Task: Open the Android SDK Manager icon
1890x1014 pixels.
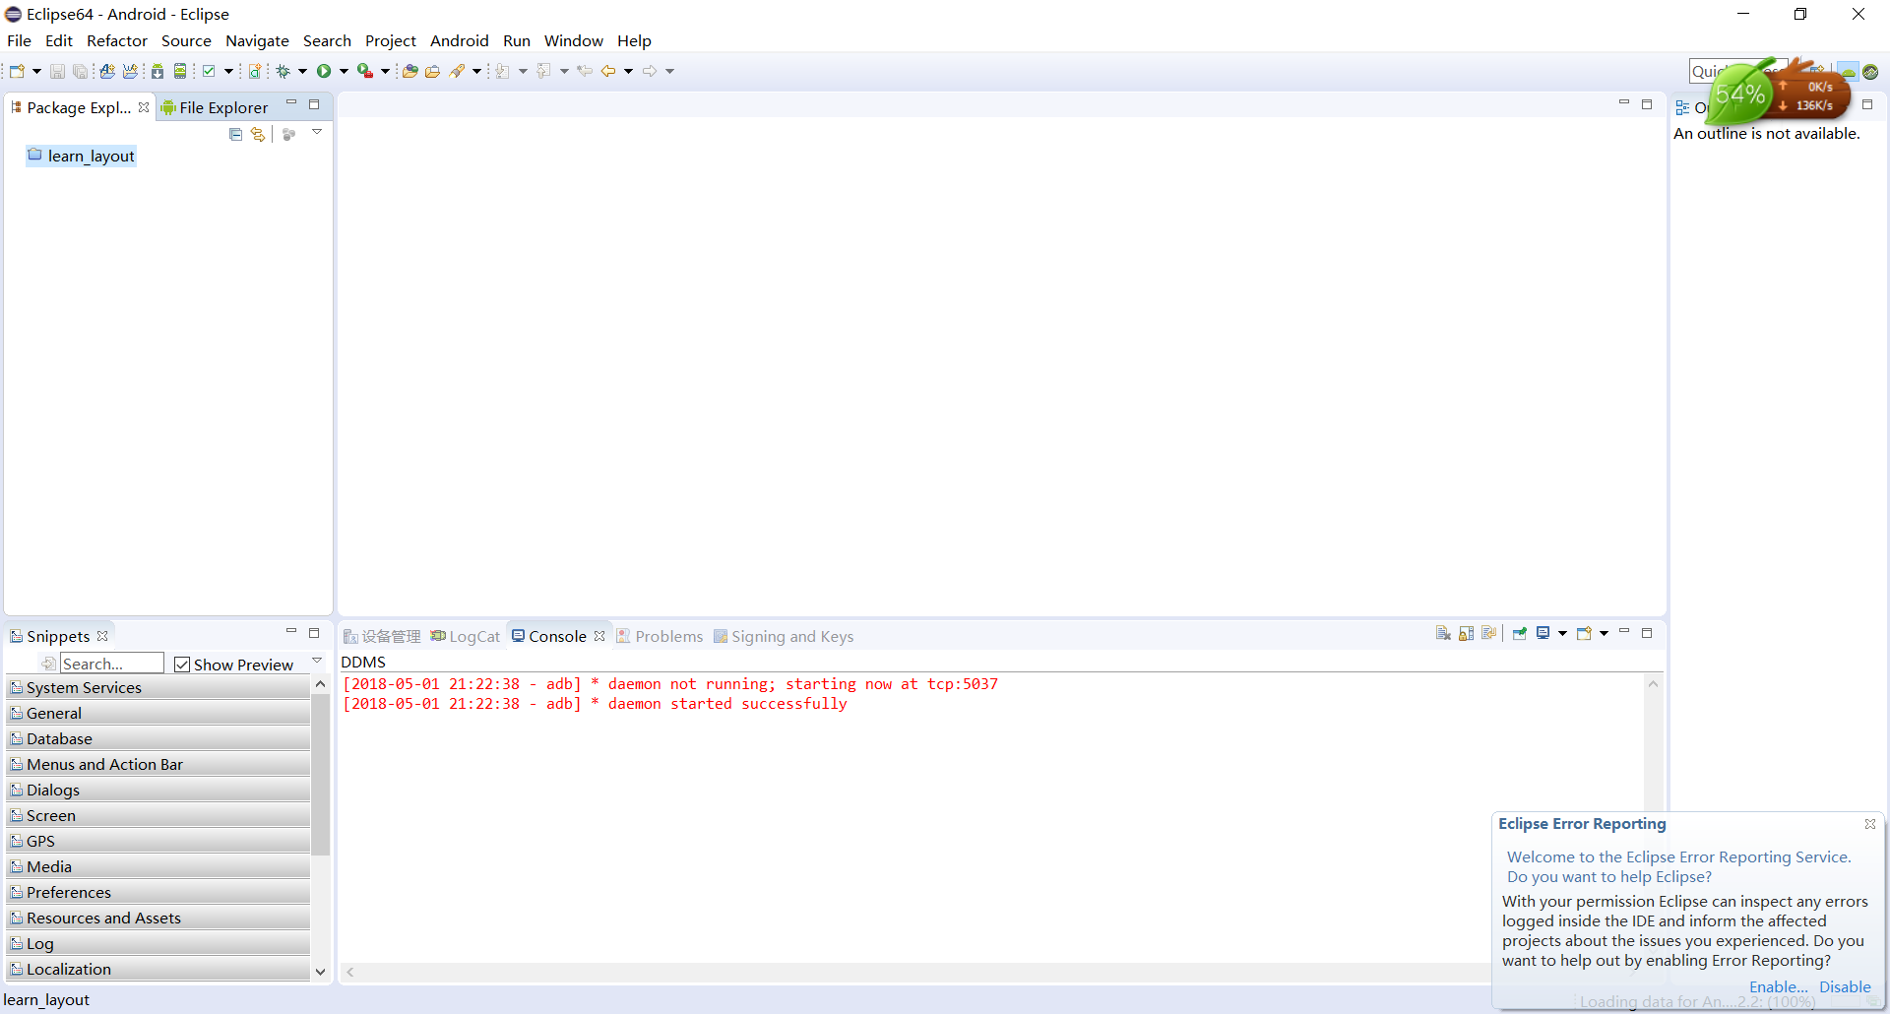Action: [157, 71]
